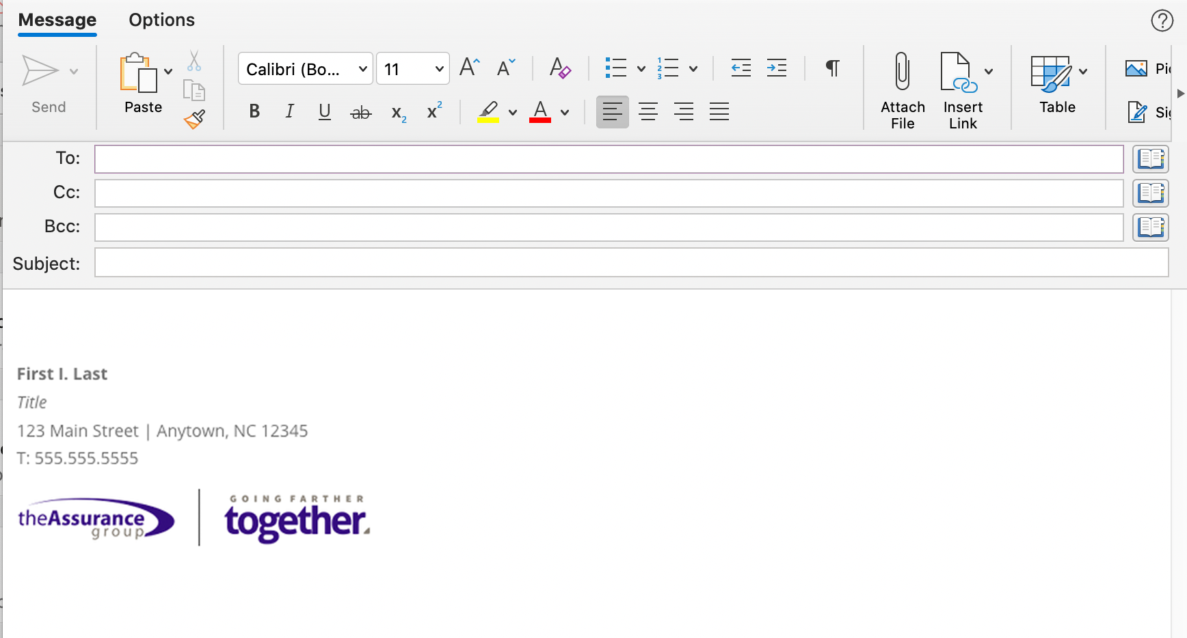Toggle strikethrough formatting
Screen dimensions: 1187x638
click(361, 112)
